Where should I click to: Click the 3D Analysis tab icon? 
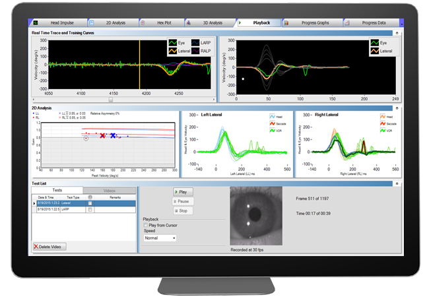tap(191, 23)
